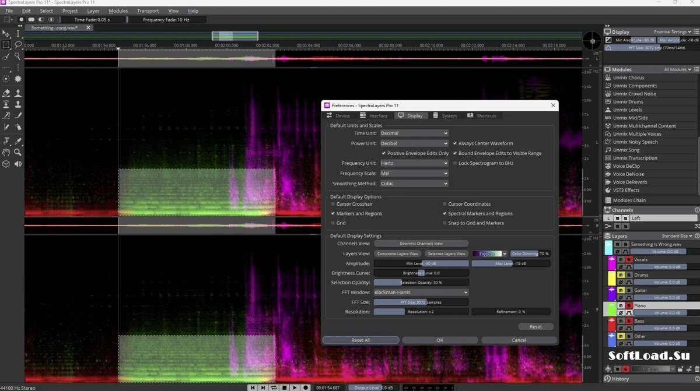Open the Frequency Scale dropdown
Screen dimensions: 700x391
pos(414,173)
